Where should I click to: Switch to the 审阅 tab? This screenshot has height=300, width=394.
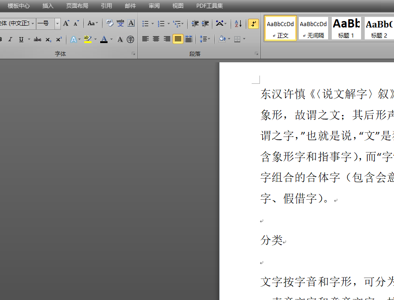tap(154, 6)
